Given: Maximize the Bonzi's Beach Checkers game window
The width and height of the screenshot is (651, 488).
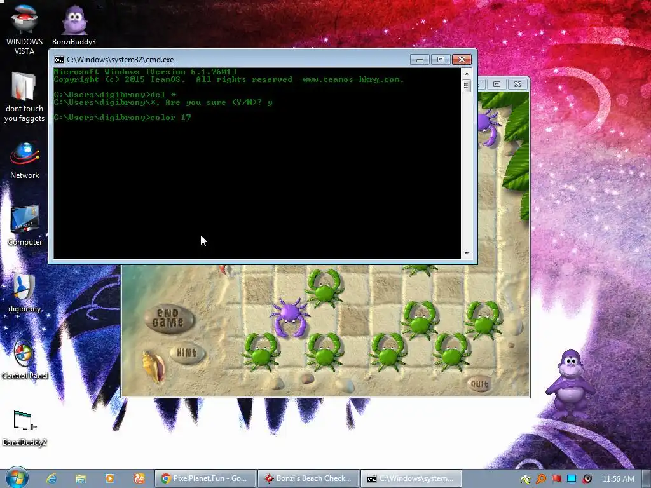Looking at the screenshot, I should pyautogui.click(x=497, y=85).
